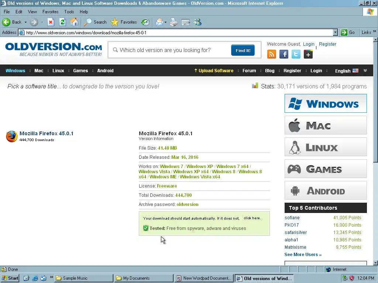Open the Windows category banner

pos(326,104)
